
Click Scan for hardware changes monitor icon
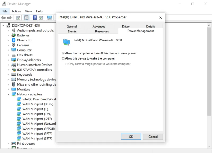[x=50, y=18]
